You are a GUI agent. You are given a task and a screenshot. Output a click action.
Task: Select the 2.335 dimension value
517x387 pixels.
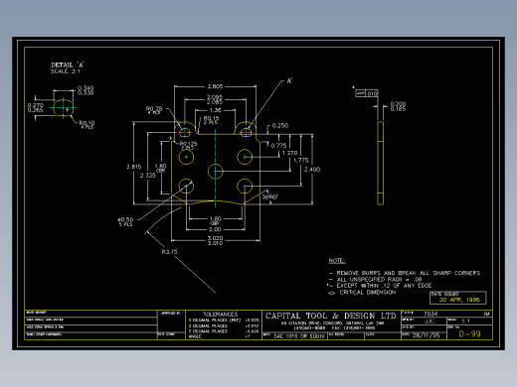(148, 176)
